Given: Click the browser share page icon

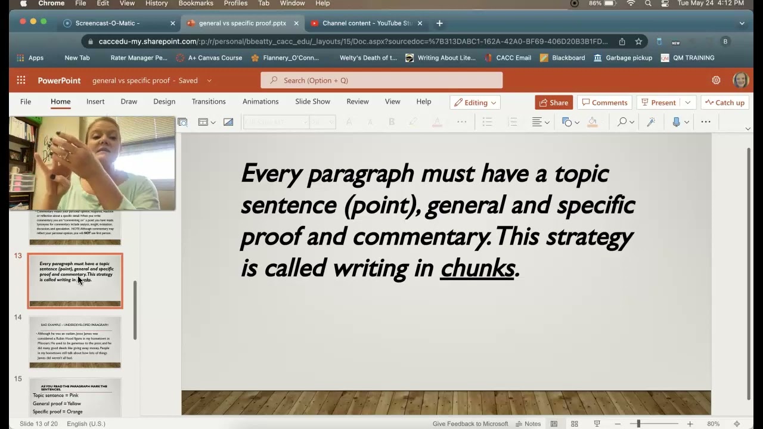Looking at the screenshot, I should [622, 42].
